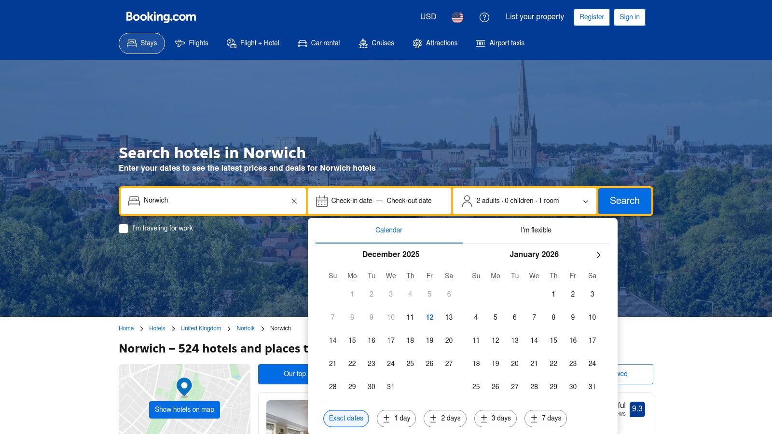This screenshot has height=434, width=772.
Task: Advance calendar to the next month
Action: click(598, 255)
